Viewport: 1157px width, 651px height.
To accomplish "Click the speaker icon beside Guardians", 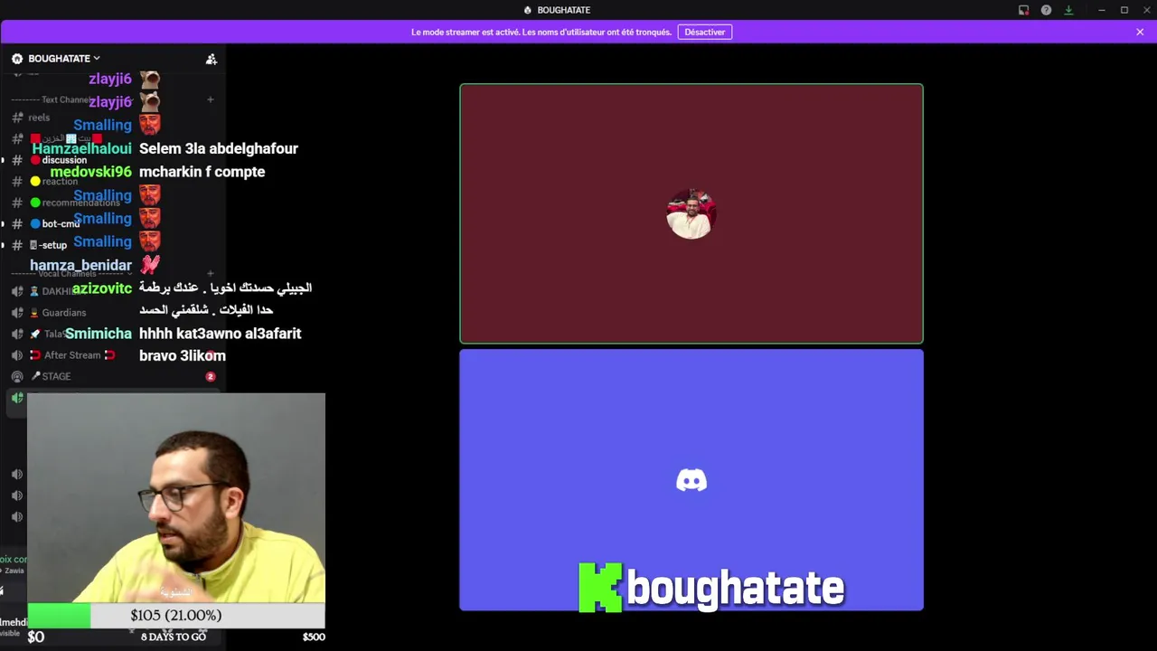I will [x=16, y=313].
